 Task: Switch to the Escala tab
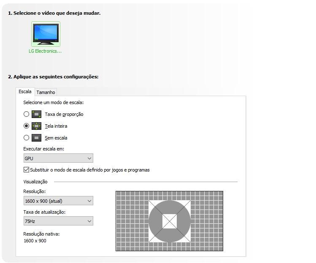tap(25, 91)
